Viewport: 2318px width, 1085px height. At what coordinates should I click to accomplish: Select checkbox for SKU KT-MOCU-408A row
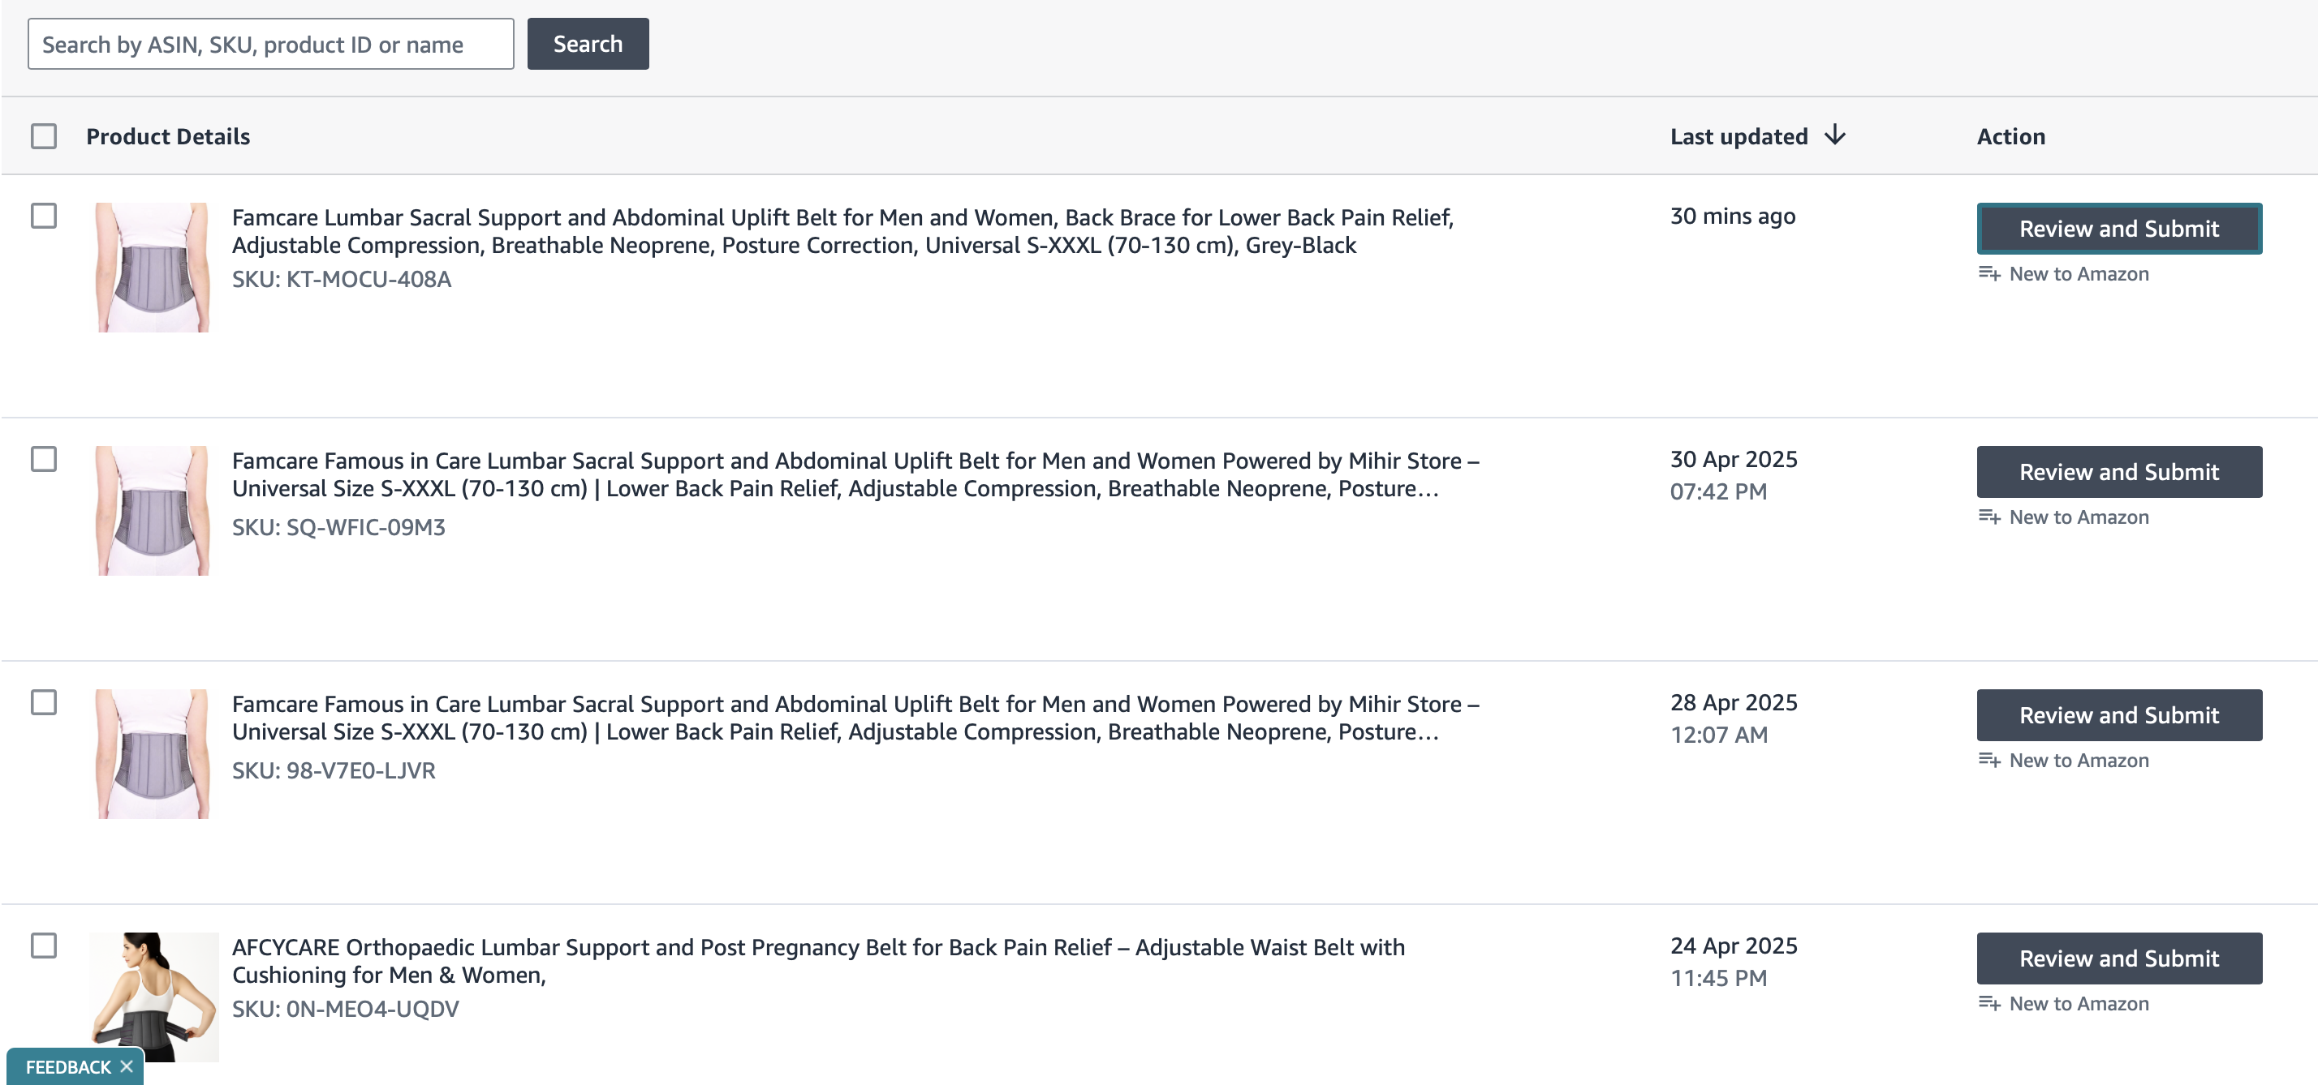click(43, 216)
